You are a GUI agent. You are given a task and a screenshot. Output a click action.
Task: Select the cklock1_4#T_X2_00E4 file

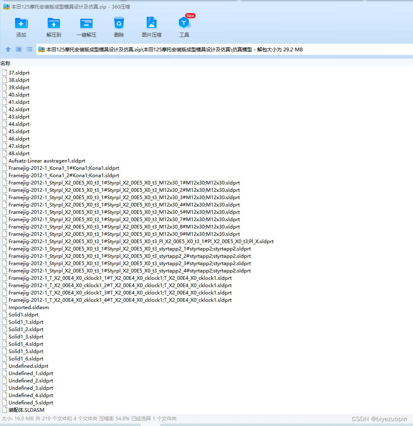coord(120,300)
